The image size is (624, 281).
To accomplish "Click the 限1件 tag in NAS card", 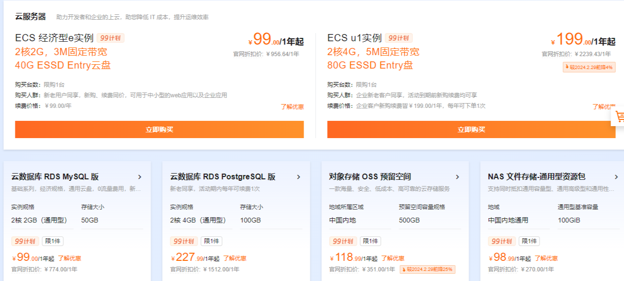I will 530,241.
